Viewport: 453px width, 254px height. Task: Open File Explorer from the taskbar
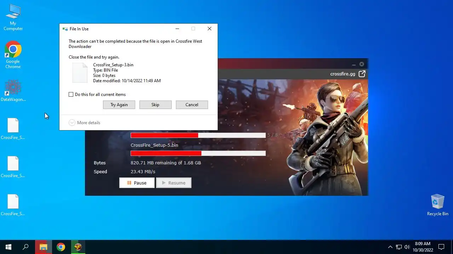point(43,247)
